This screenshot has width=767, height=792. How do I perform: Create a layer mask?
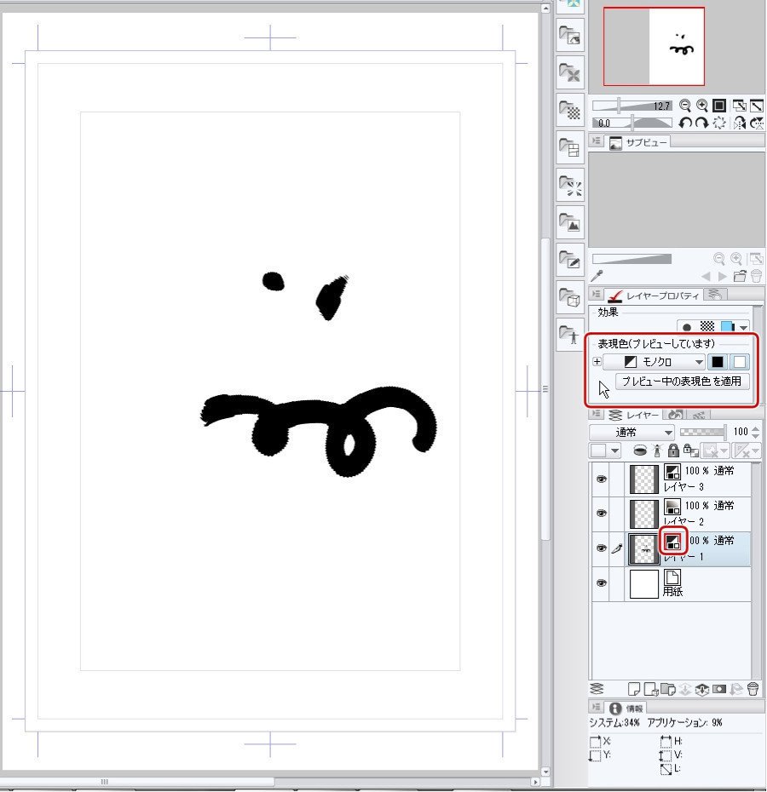(719, 689)
